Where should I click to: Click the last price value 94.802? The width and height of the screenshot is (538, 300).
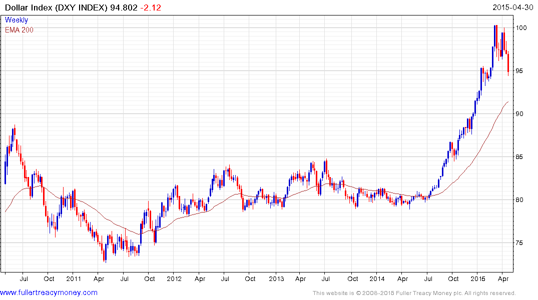(x=124, y=7)
